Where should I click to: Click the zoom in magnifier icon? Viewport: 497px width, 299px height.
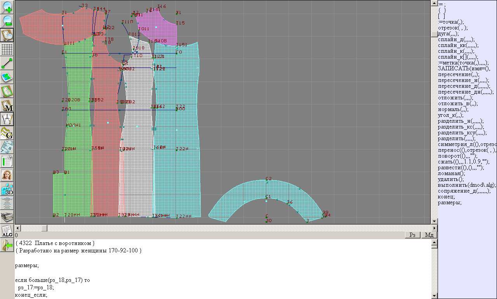[x=7, y=7]
